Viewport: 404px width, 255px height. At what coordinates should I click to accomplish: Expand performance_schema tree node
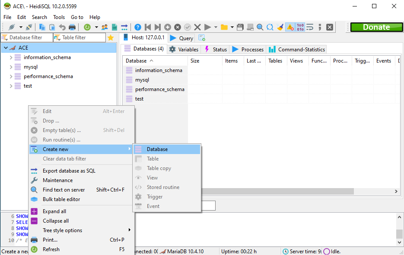[x=11, y=76]
